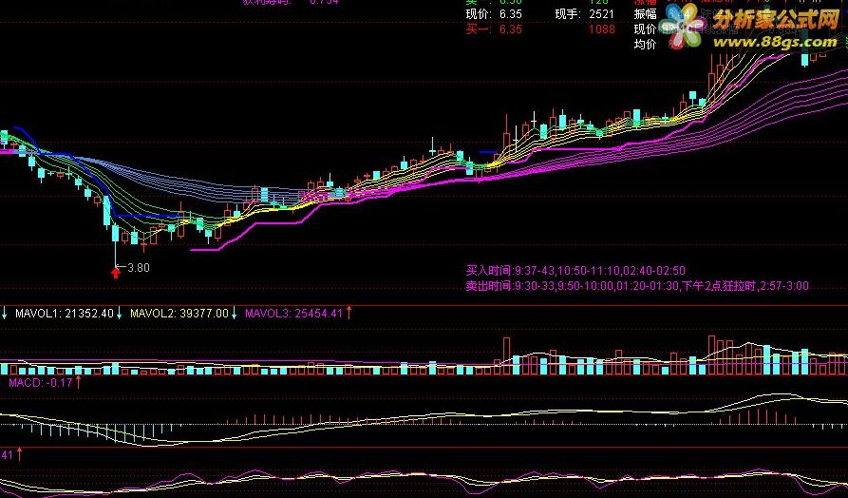Click the 卖出时间 sell-time annotation line
The height and width of the screenshot is (498, 848).
637,286
